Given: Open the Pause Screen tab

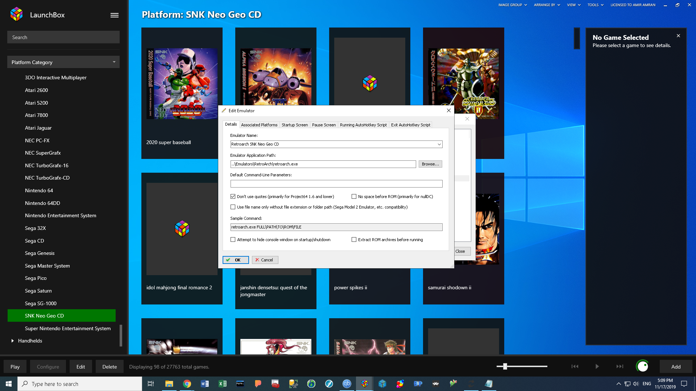Looking at the screenshot, I should [324, 125].
